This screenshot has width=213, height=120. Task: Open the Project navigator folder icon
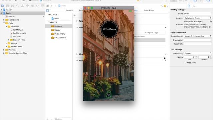point(2,6)
